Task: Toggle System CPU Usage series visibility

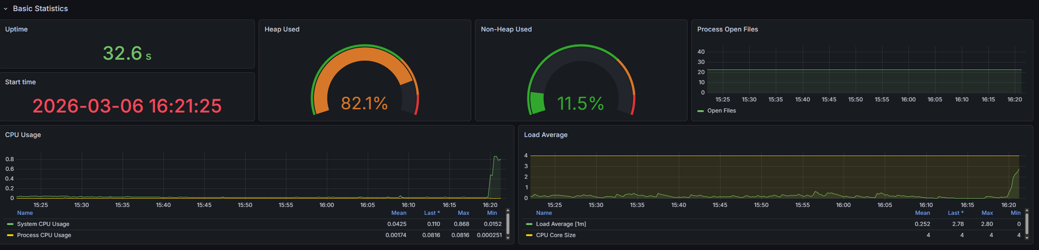Action: pyautogui.click(x=43, y=224)
